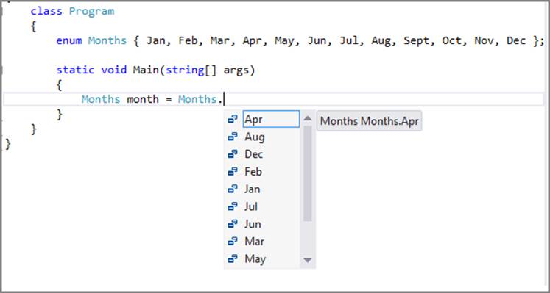Click the enum member icon beside Mar
This screenshot has height=293, width=550.
tap(233, 242)
